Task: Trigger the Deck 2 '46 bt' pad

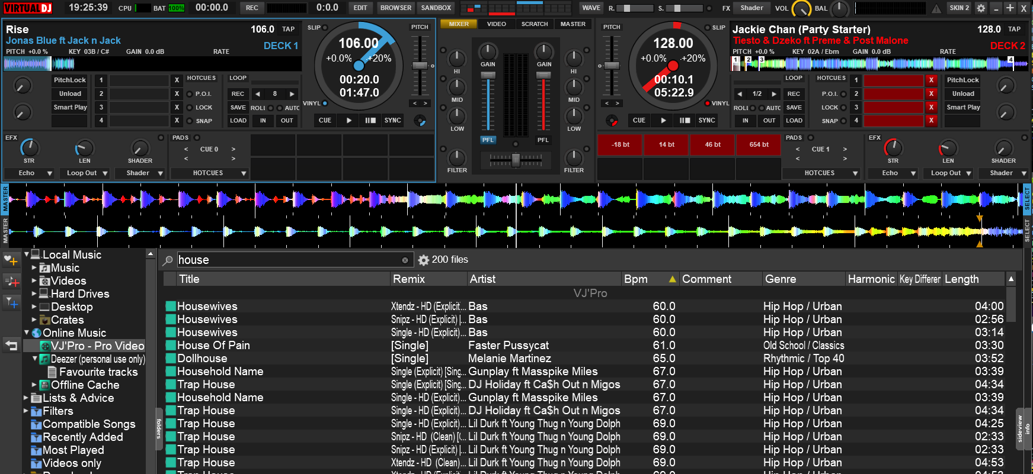Action: click(x=713, y=144)
